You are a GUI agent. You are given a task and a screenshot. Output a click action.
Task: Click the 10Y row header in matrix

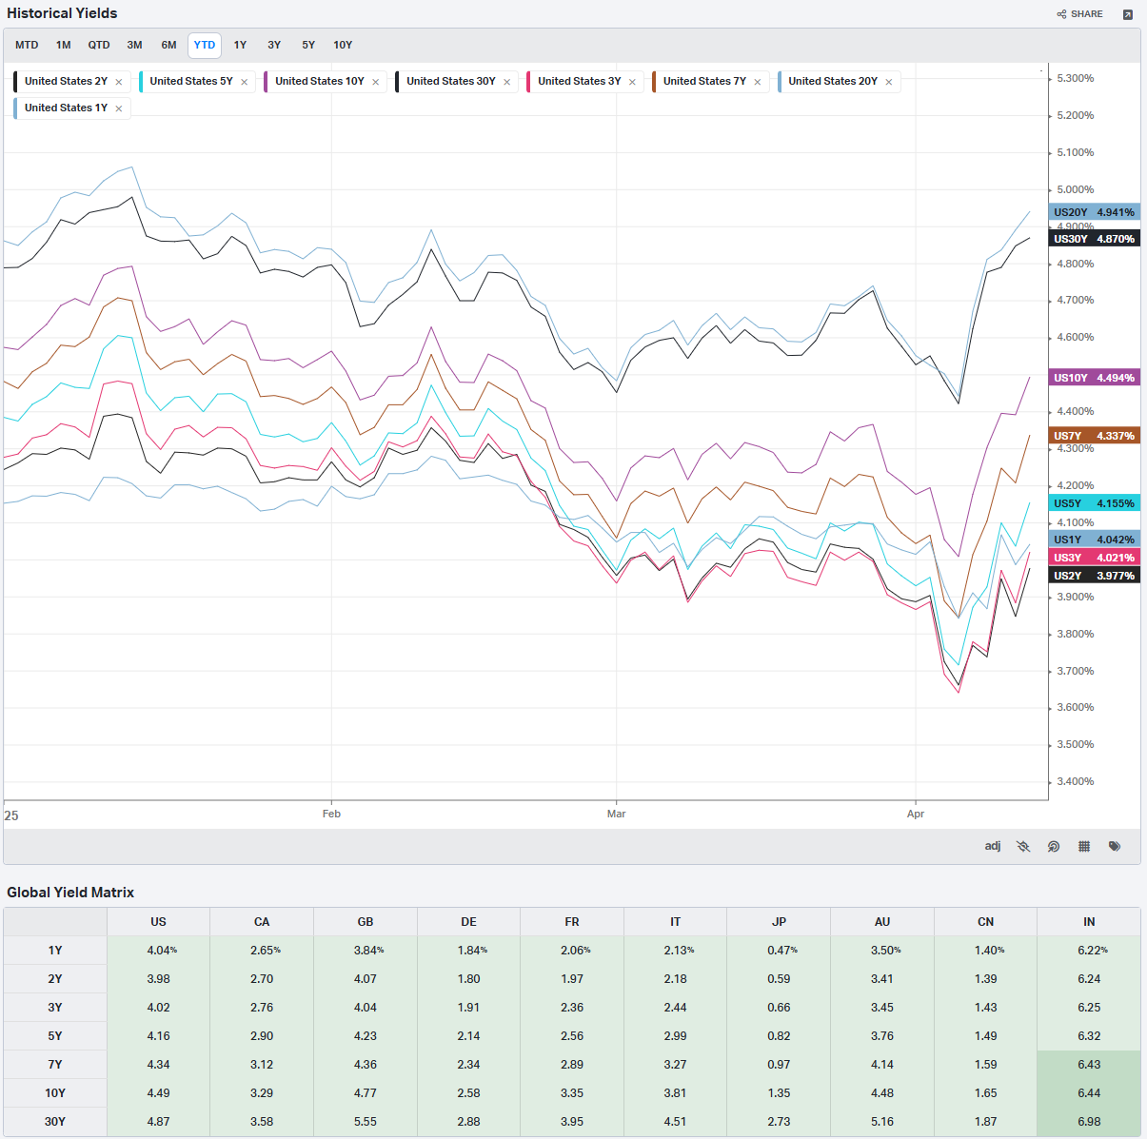[55, 1093]
